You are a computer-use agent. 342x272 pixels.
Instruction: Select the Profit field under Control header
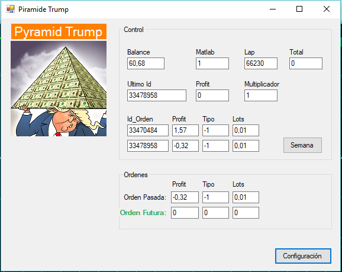[x=212, y=95]
